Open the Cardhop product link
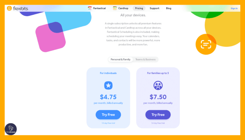 (x=123, y=8)
